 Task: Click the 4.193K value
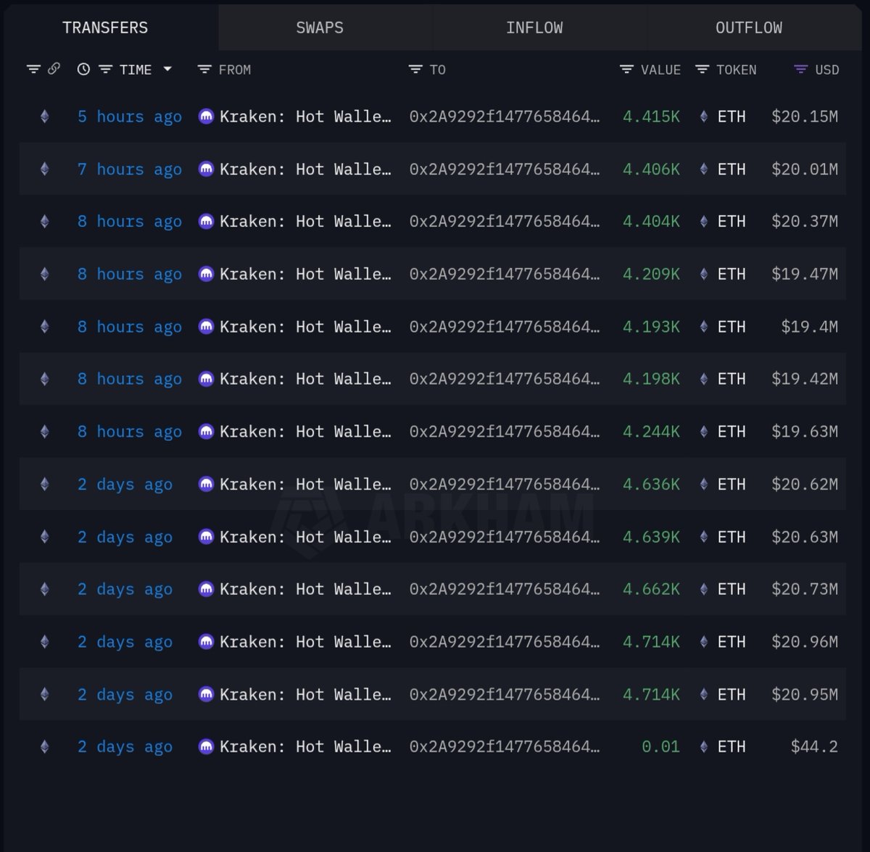coord(651,327)
